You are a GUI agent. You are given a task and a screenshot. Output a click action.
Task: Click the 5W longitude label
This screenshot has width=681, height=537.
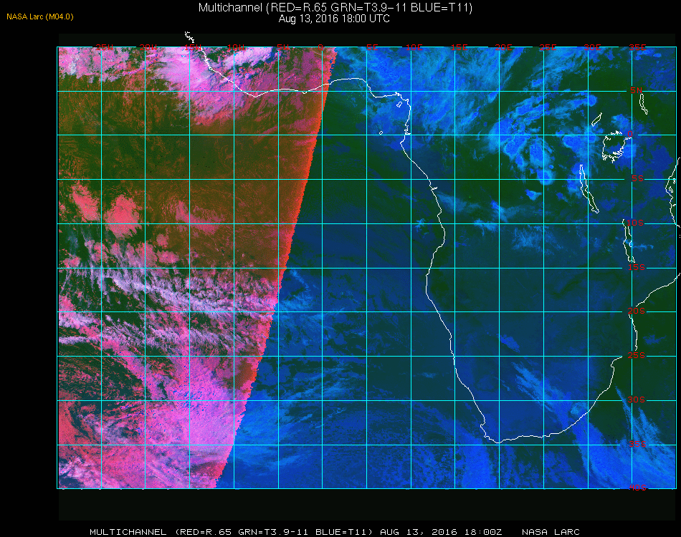pyautogui.click(x=283, y=47)
